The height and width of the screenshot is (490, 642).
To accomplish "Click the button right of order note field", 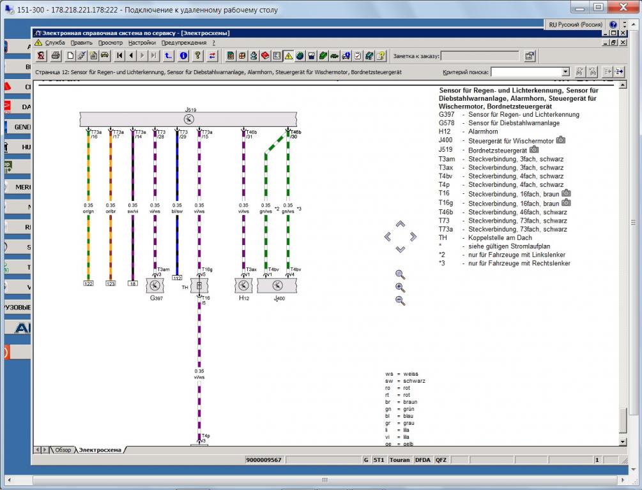I will click(x=530, y=56).
